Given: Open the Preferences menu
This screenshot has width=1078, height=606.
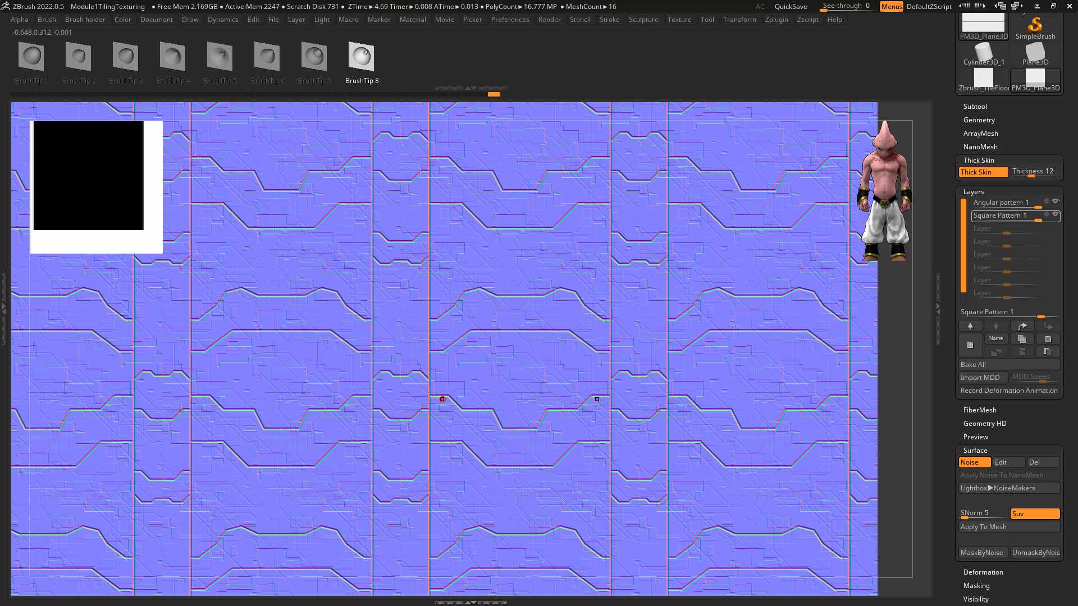Looking at the screenshot, I should (x=510, y=20).
